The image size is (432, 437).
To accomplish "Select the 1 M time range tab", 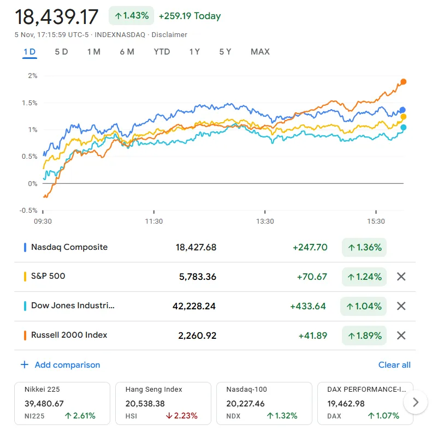I will (93, 52).
